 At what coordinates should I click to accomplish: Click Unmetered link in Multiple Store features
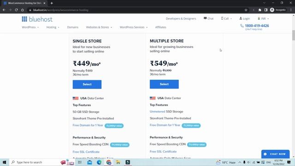(157, 112)
